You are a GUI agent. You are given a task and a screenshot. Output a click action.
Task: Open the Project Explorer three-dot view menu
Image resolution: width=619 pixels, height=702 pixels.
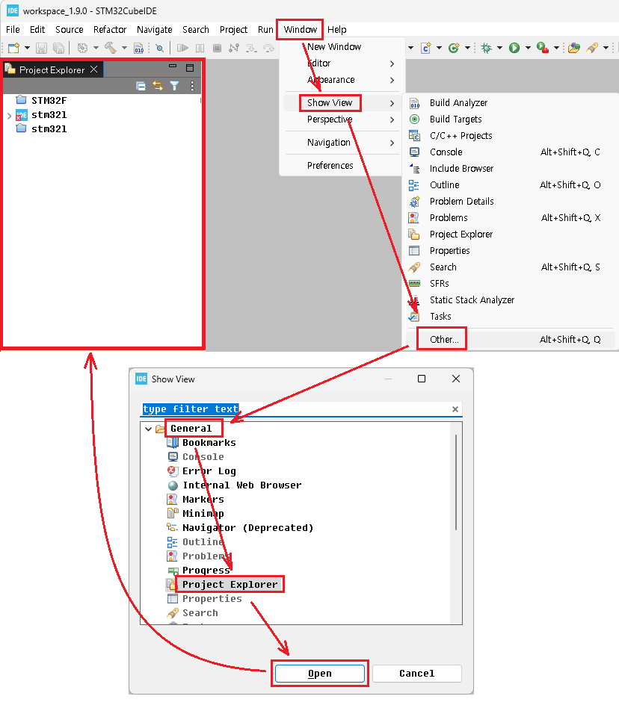[192, 86]
